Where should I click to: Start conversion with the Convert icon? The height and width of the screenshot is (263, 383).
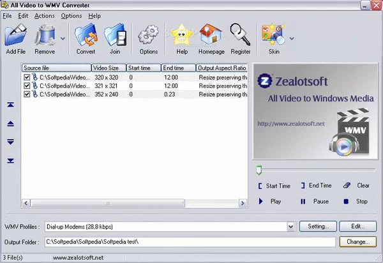(86, 34)
